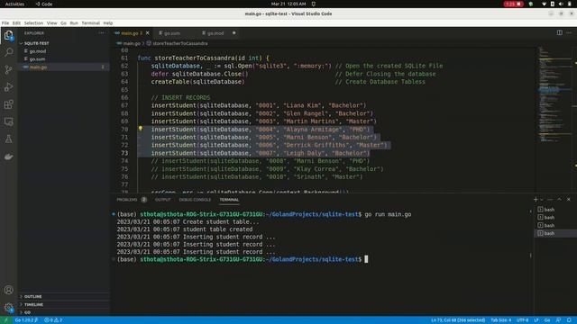Screen dimensions: 577x324
Task: Show errors and warnings count in status bar
Action: (53, 320)
